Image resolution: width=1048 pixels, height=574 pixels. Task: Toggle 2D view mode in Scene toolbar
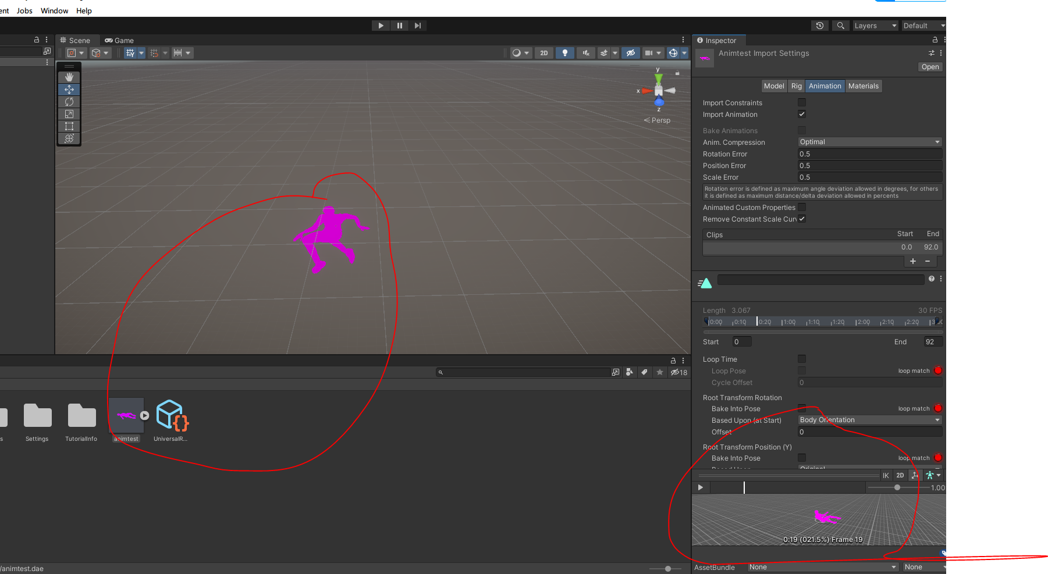click(x=543, y=53)
